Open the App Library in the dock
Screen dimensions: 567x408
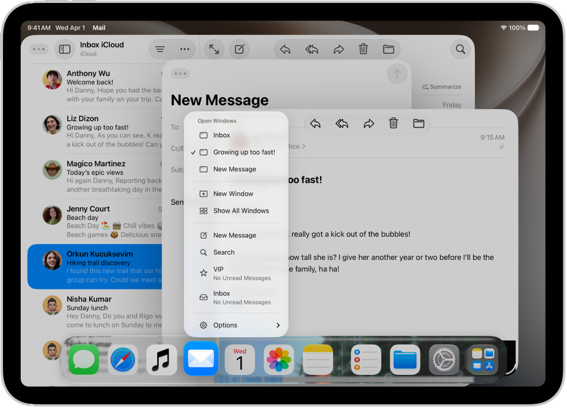483,360
